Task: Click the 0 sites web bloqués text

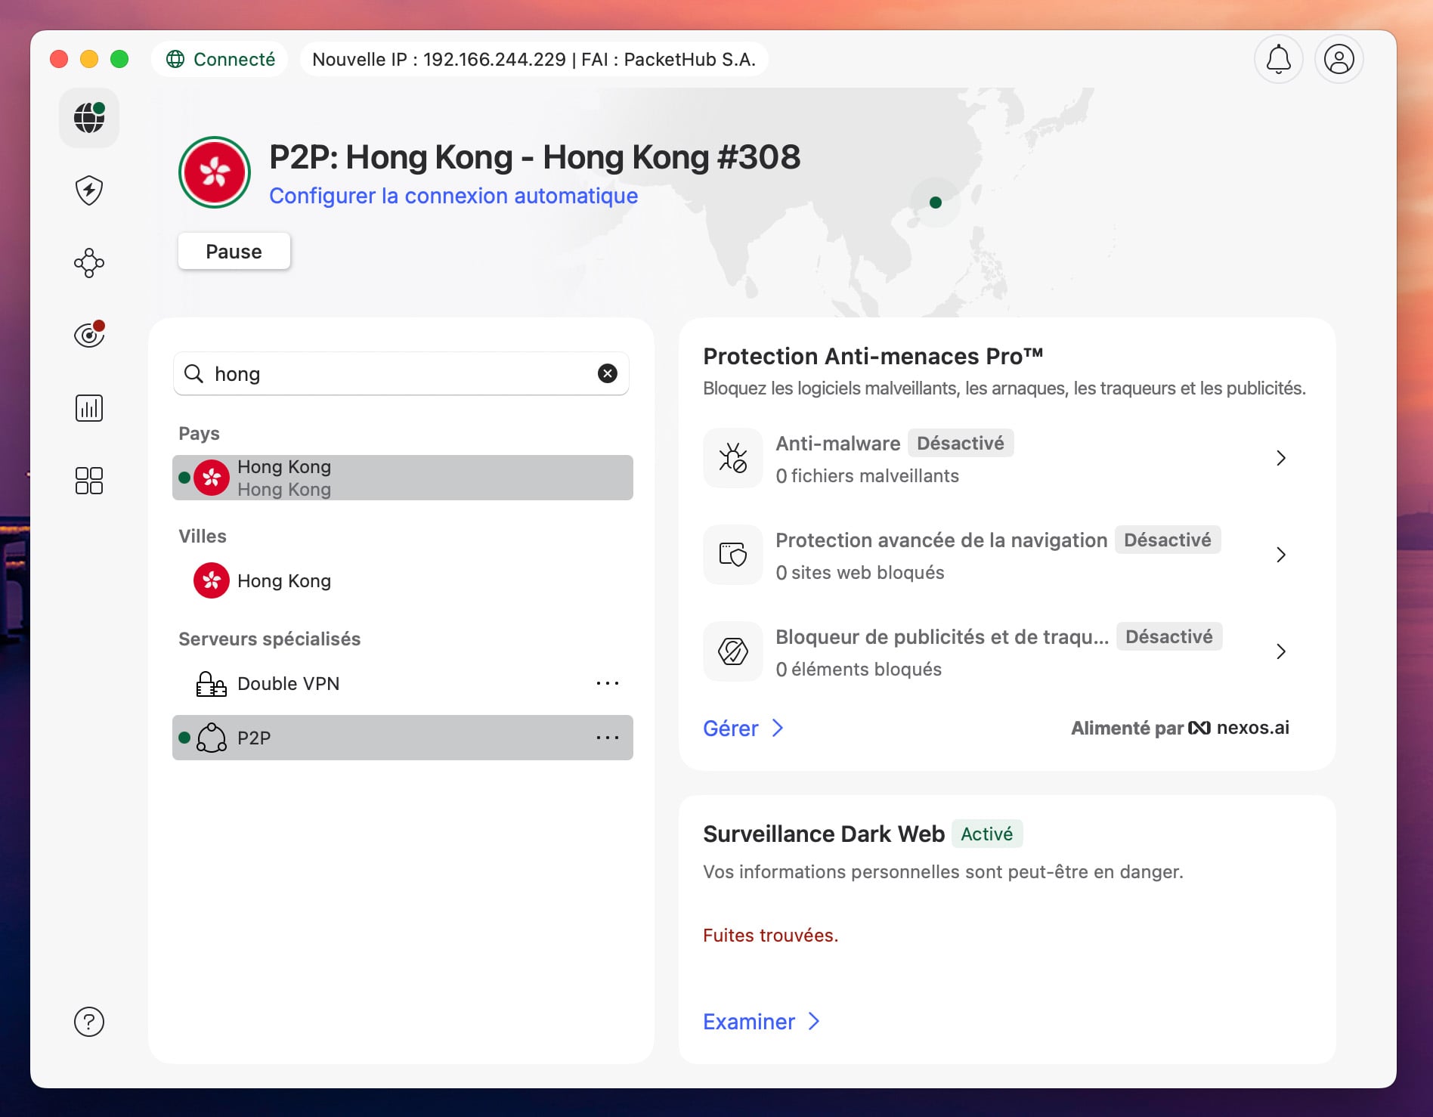Action: 860,573
